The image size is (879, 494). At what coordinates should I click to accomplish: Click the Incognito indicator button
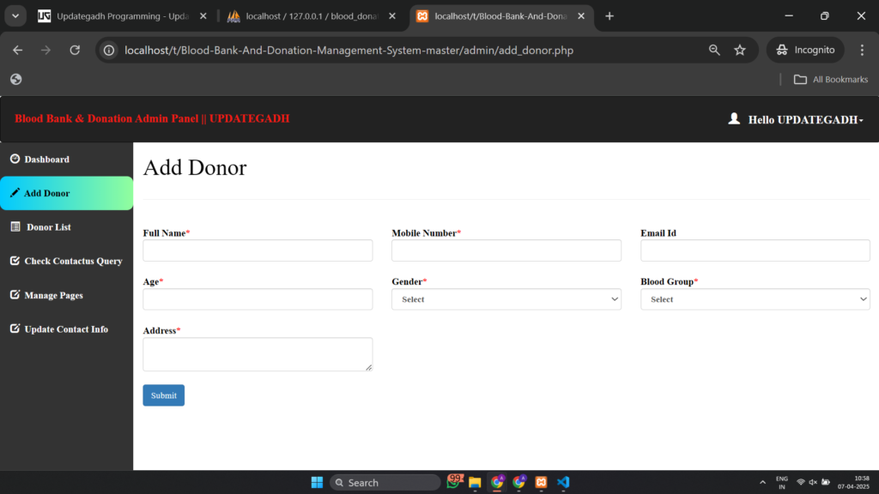[805, 51]
